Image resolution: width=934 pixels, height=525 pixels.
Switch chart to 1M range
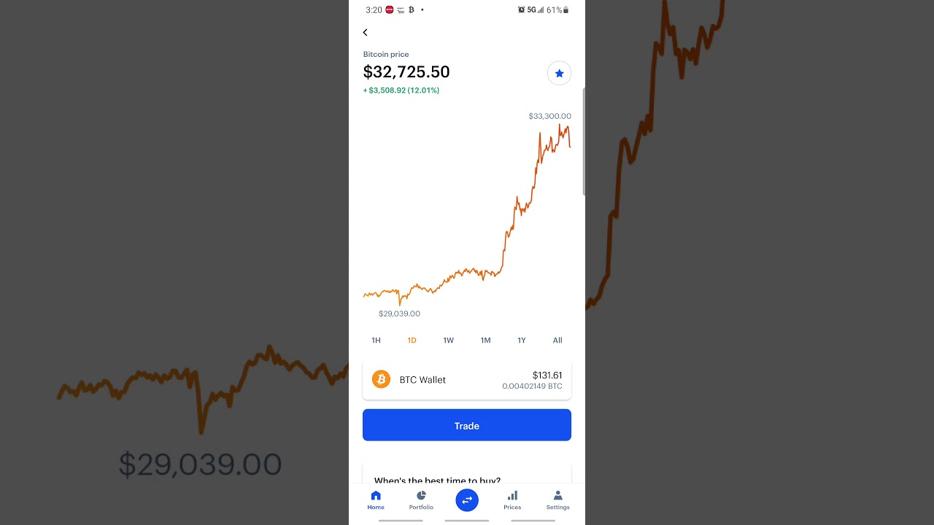click(x=485, y=341)
